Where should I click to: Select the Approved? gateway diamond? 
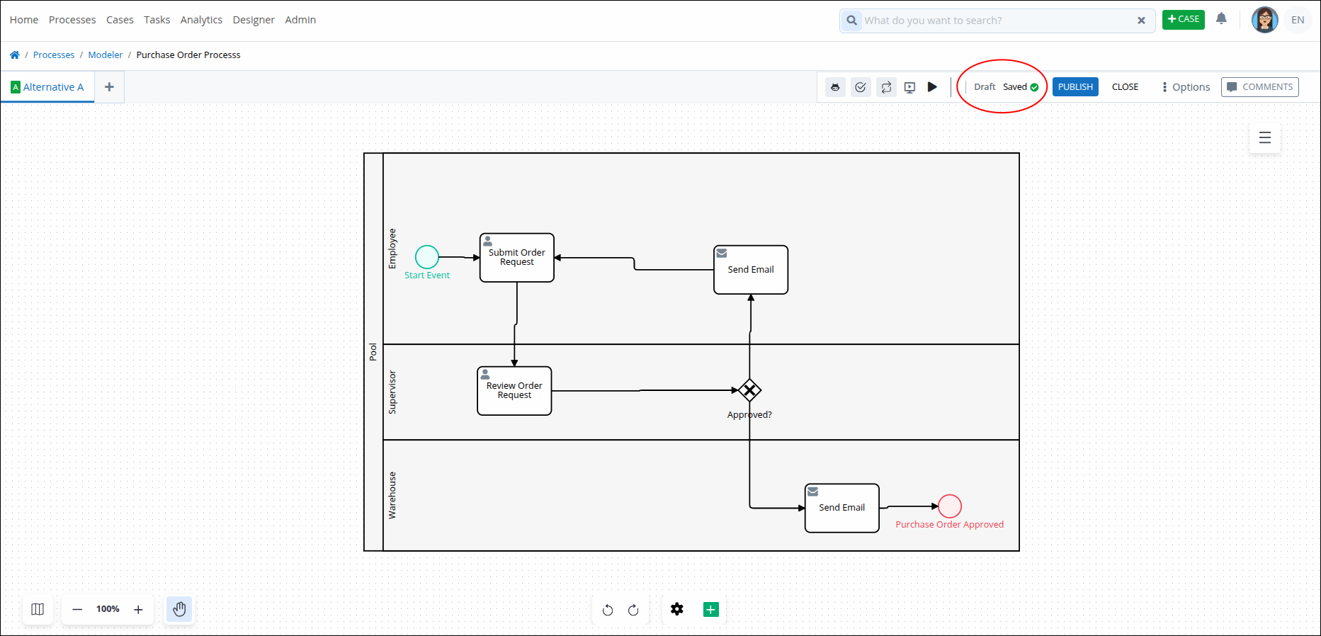pos(749,390)
